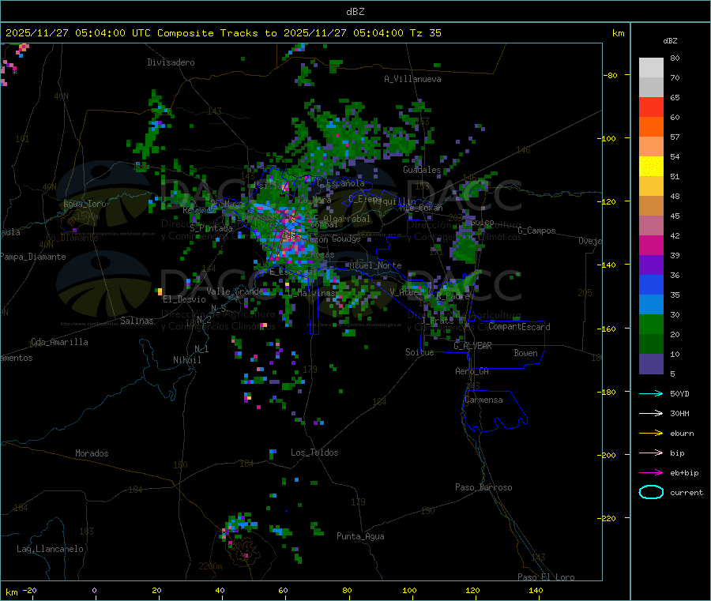Click the 'Paso_El_Loro' map label
The height and width of the screenshot is (601, 711).
[x=546, y=577]
